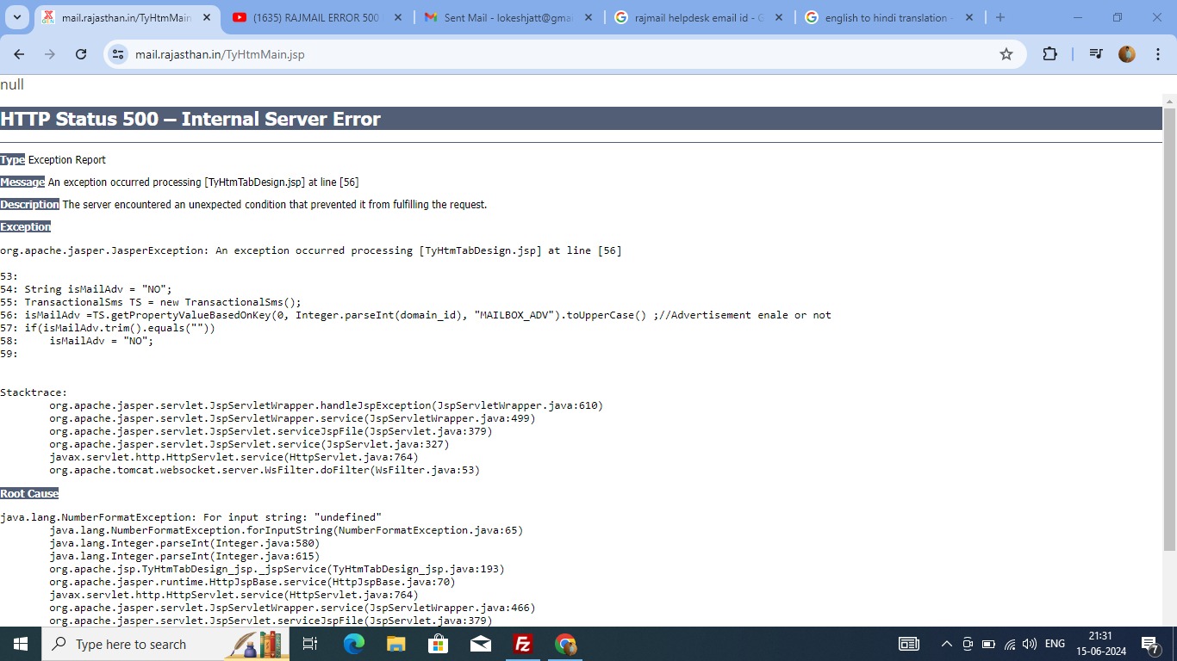The image size is (1177, 661).
Task: Open the media controls icon in toolbar
Action: coord(1096,54)
